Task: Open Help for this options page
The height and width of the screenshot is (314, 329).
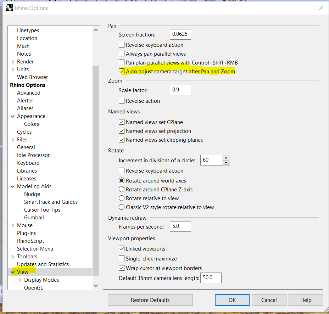Action: point(306,300)
